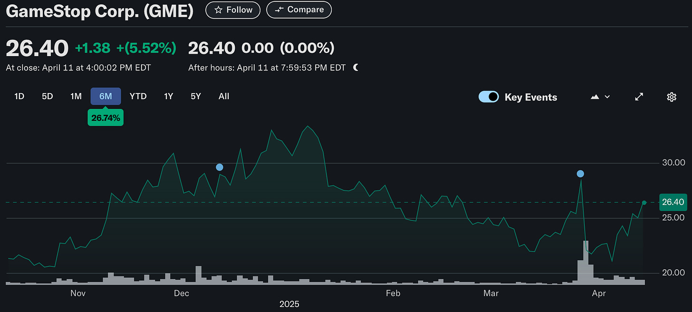Click the after hours 26.40 price

[212, 48]
